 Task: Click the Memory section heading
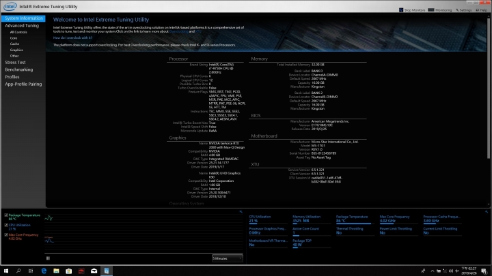pos(259,59)
